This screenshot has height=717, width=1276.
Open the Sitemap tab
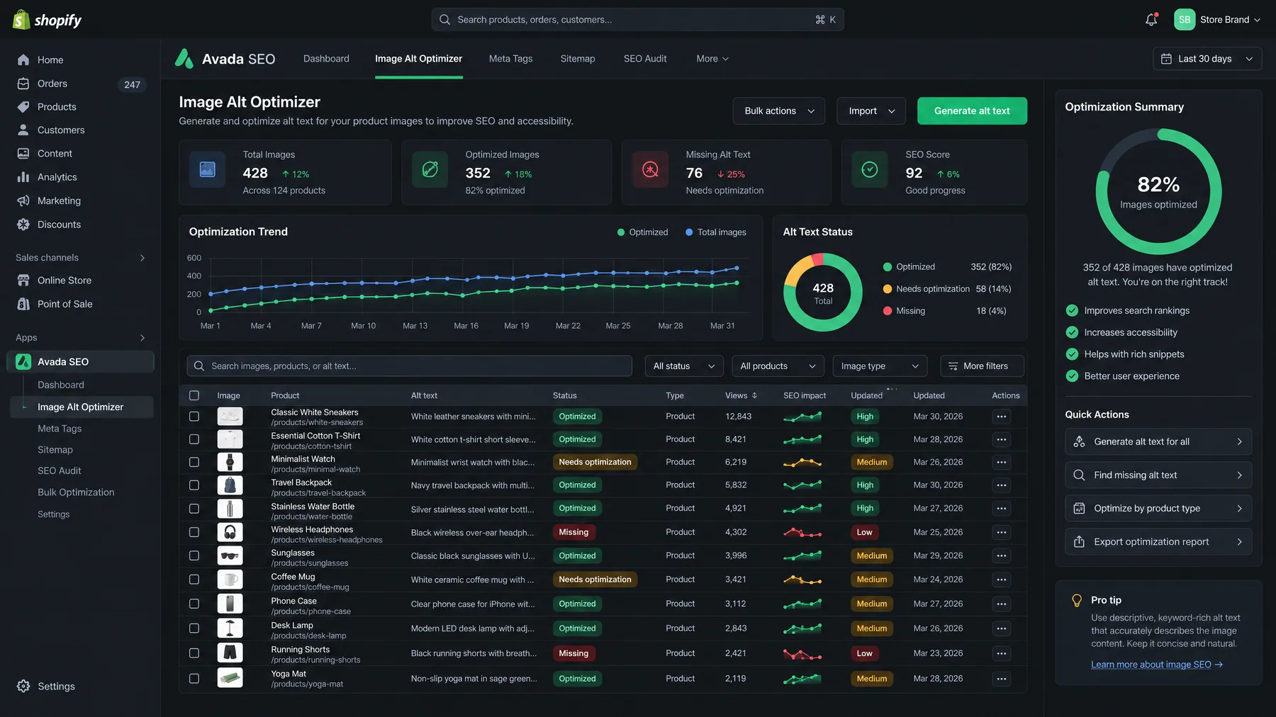[x=578, y=59]
